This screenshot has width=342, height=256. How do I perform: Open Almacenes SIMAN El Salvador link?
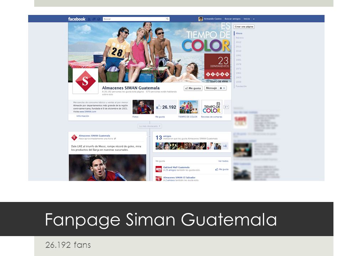179,177
